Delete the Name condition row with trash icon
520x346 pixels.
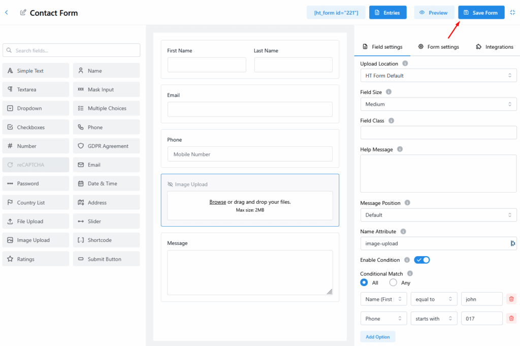pos(511,299)
